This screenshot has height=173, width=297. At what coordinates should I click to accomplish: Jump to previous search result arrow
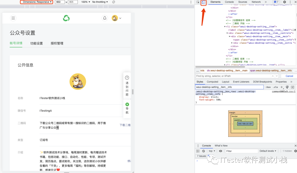[x=273, y=76]
